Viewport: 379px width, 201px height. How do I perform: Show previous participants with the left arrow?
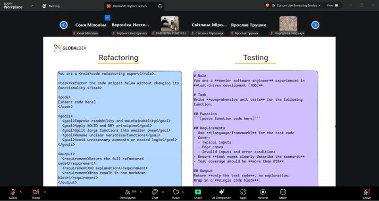pos(64,25)
